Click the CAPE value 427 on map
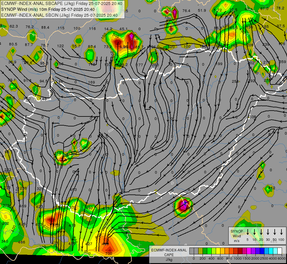The width and height of the screenshot is (287, 264). coord(89,244)
